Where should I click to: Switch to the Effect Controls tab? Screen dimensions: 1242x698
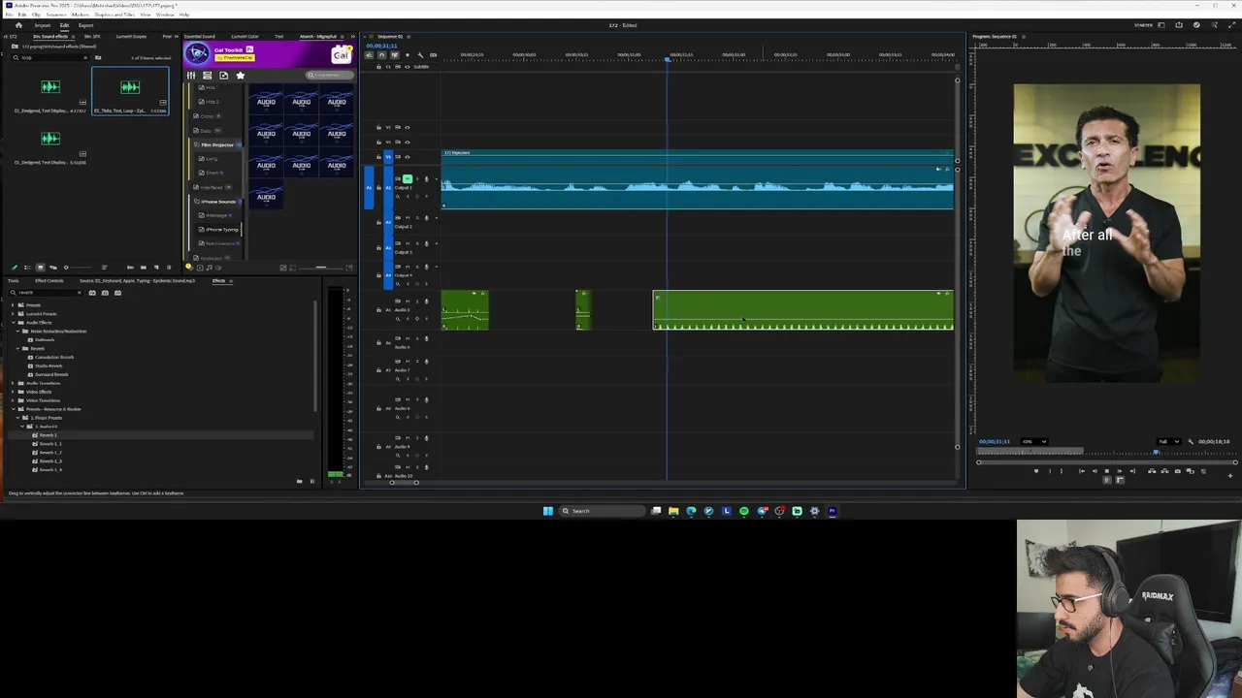click(x=49, y=281)
